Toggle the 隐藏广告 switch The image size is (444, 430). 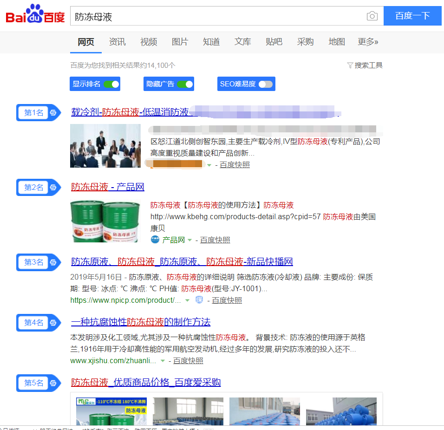185,84
